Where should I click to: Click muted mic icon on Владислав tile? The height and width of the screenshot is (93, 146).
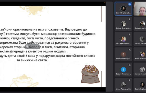pos(130,50)
